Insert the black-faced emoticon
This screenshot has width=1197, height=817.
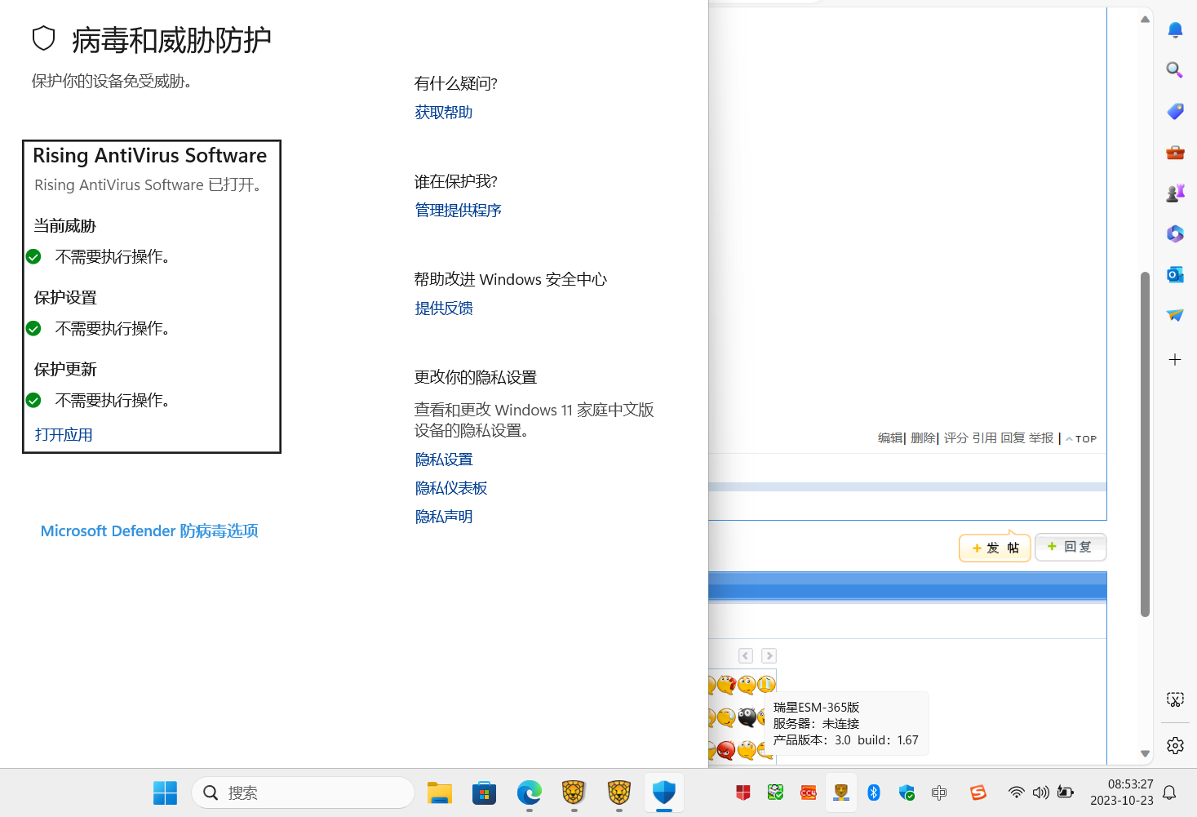(x=747, y=717)
